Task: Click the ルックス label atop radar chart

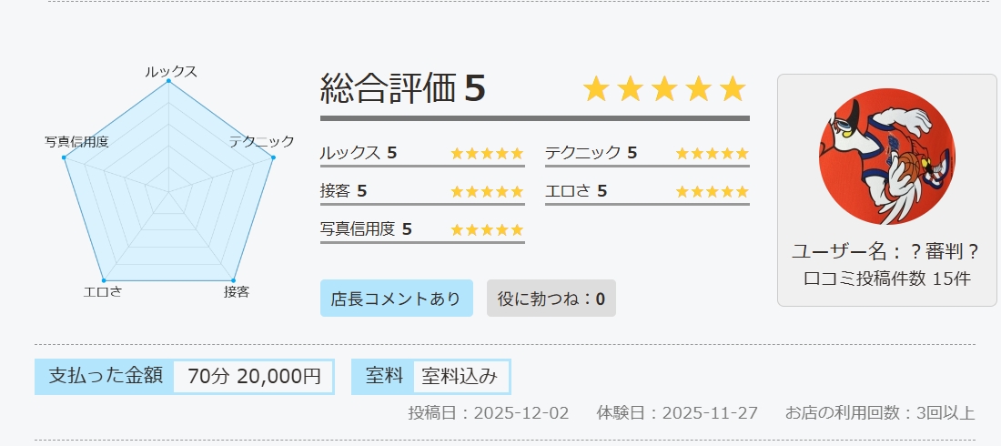Action: 170,71
